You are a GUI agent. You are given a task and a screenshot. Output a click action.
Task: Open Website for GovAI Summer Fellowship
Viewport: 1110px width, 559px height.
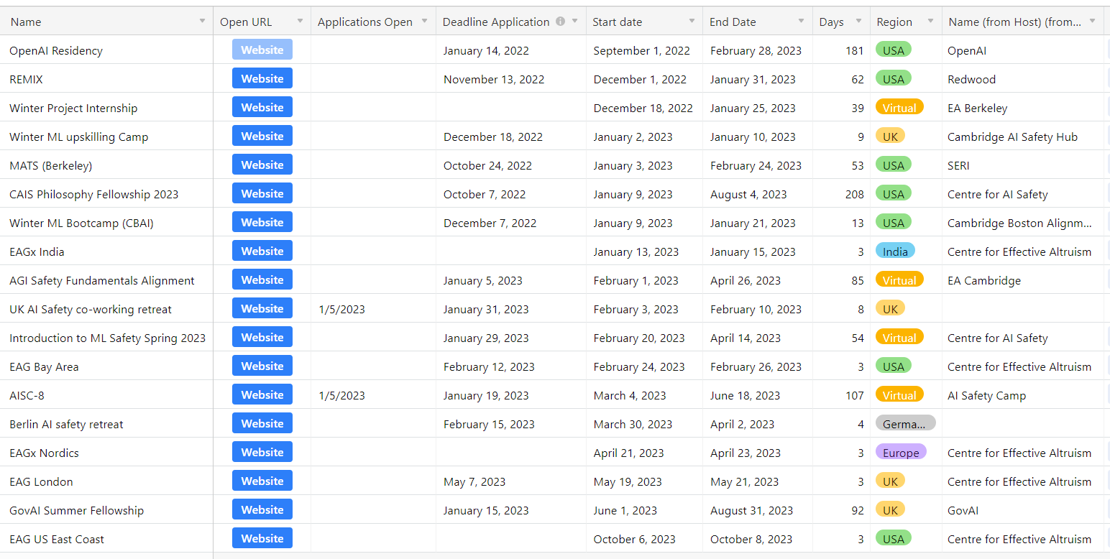(x=262, y=509)
